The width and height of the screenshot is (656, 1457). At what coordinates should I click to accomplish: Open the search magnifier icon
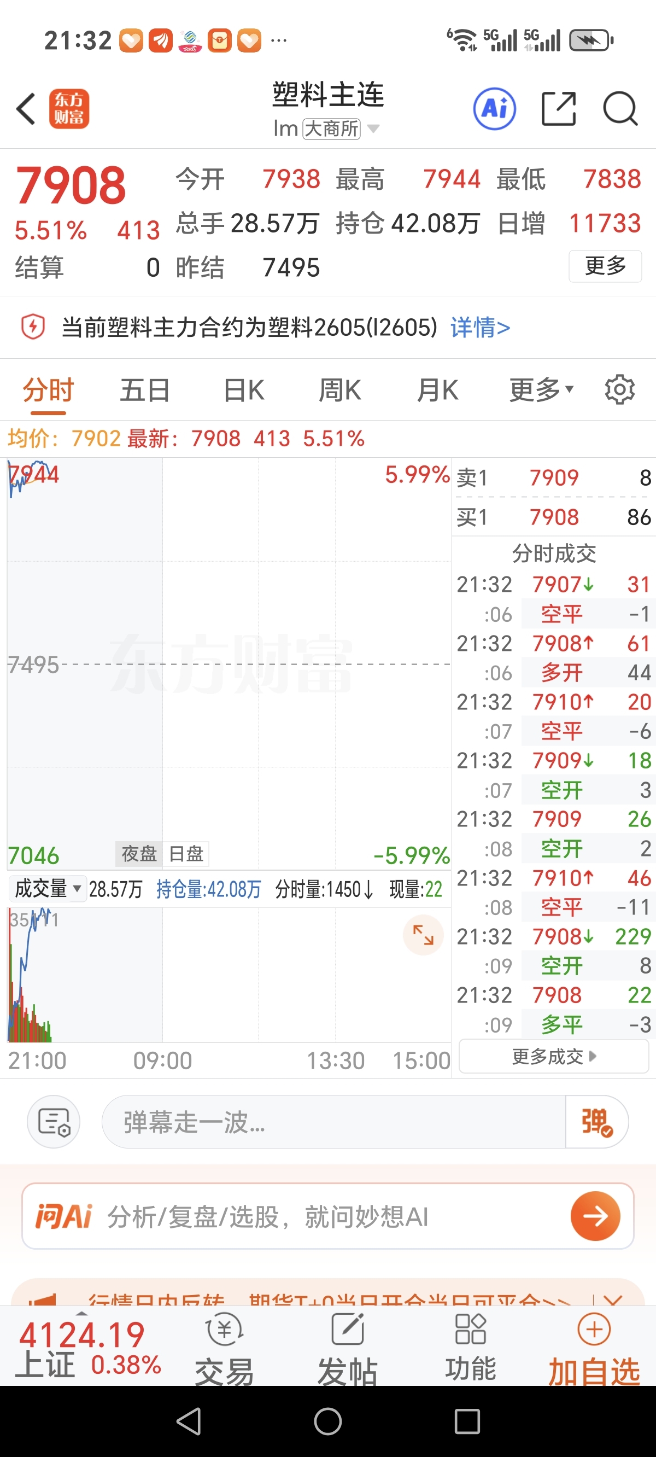pyautogui.click(x=620, y=109)
